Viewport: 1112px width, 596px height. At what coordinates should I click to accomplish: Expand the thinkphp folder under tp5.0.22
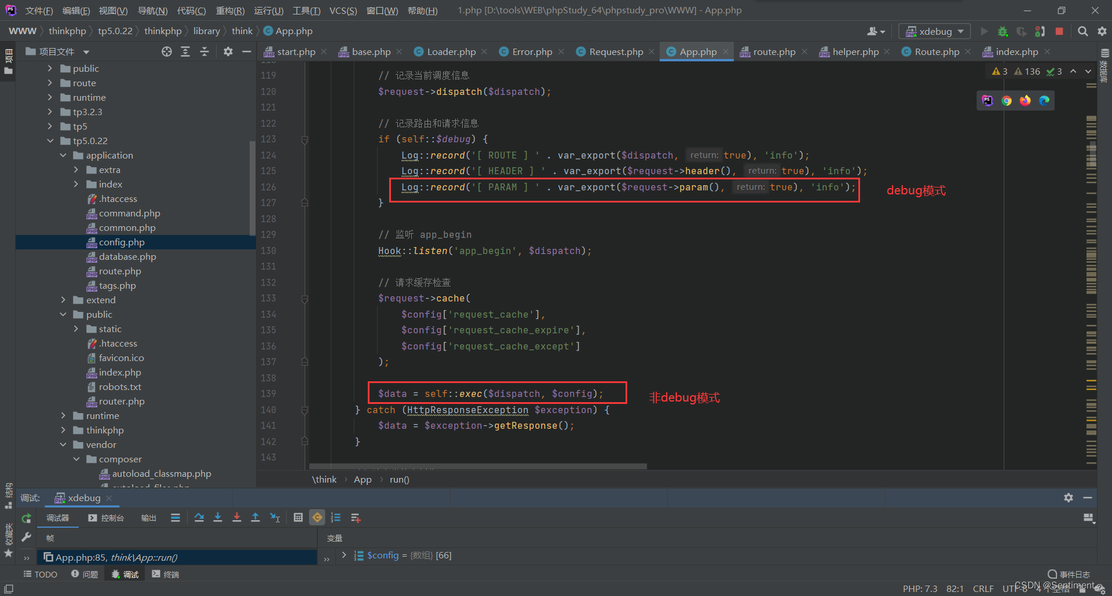pyautogui.click(x=63, y=430)
